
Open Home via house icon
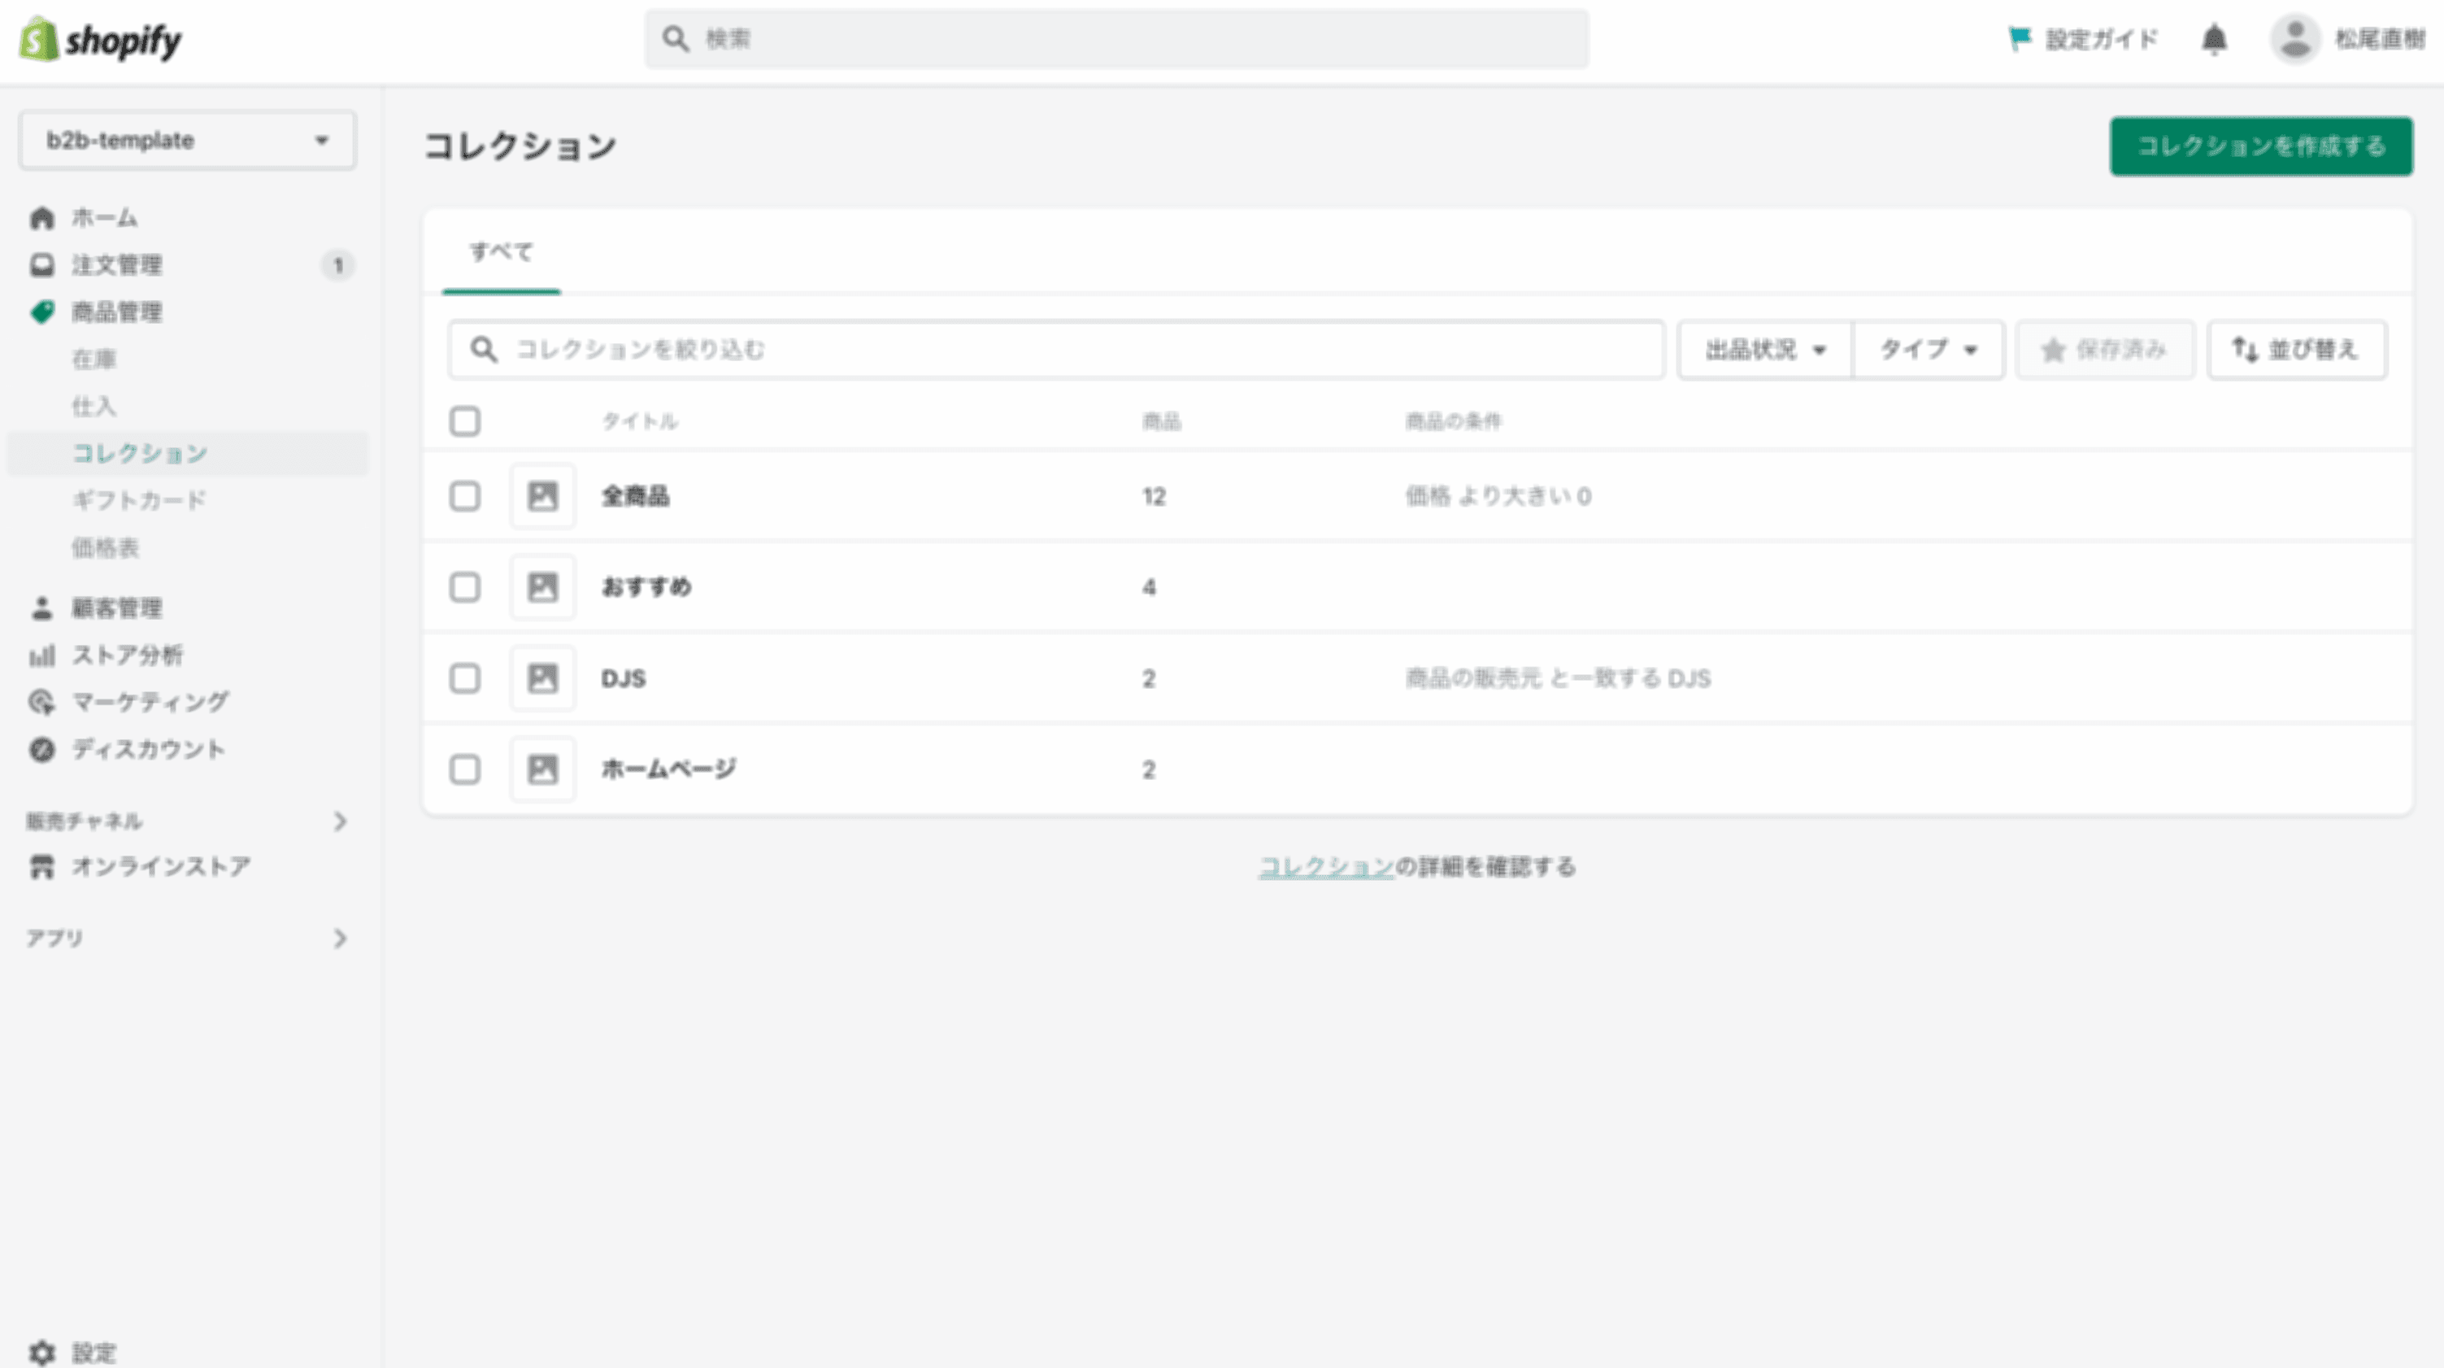tap(41, 218)
